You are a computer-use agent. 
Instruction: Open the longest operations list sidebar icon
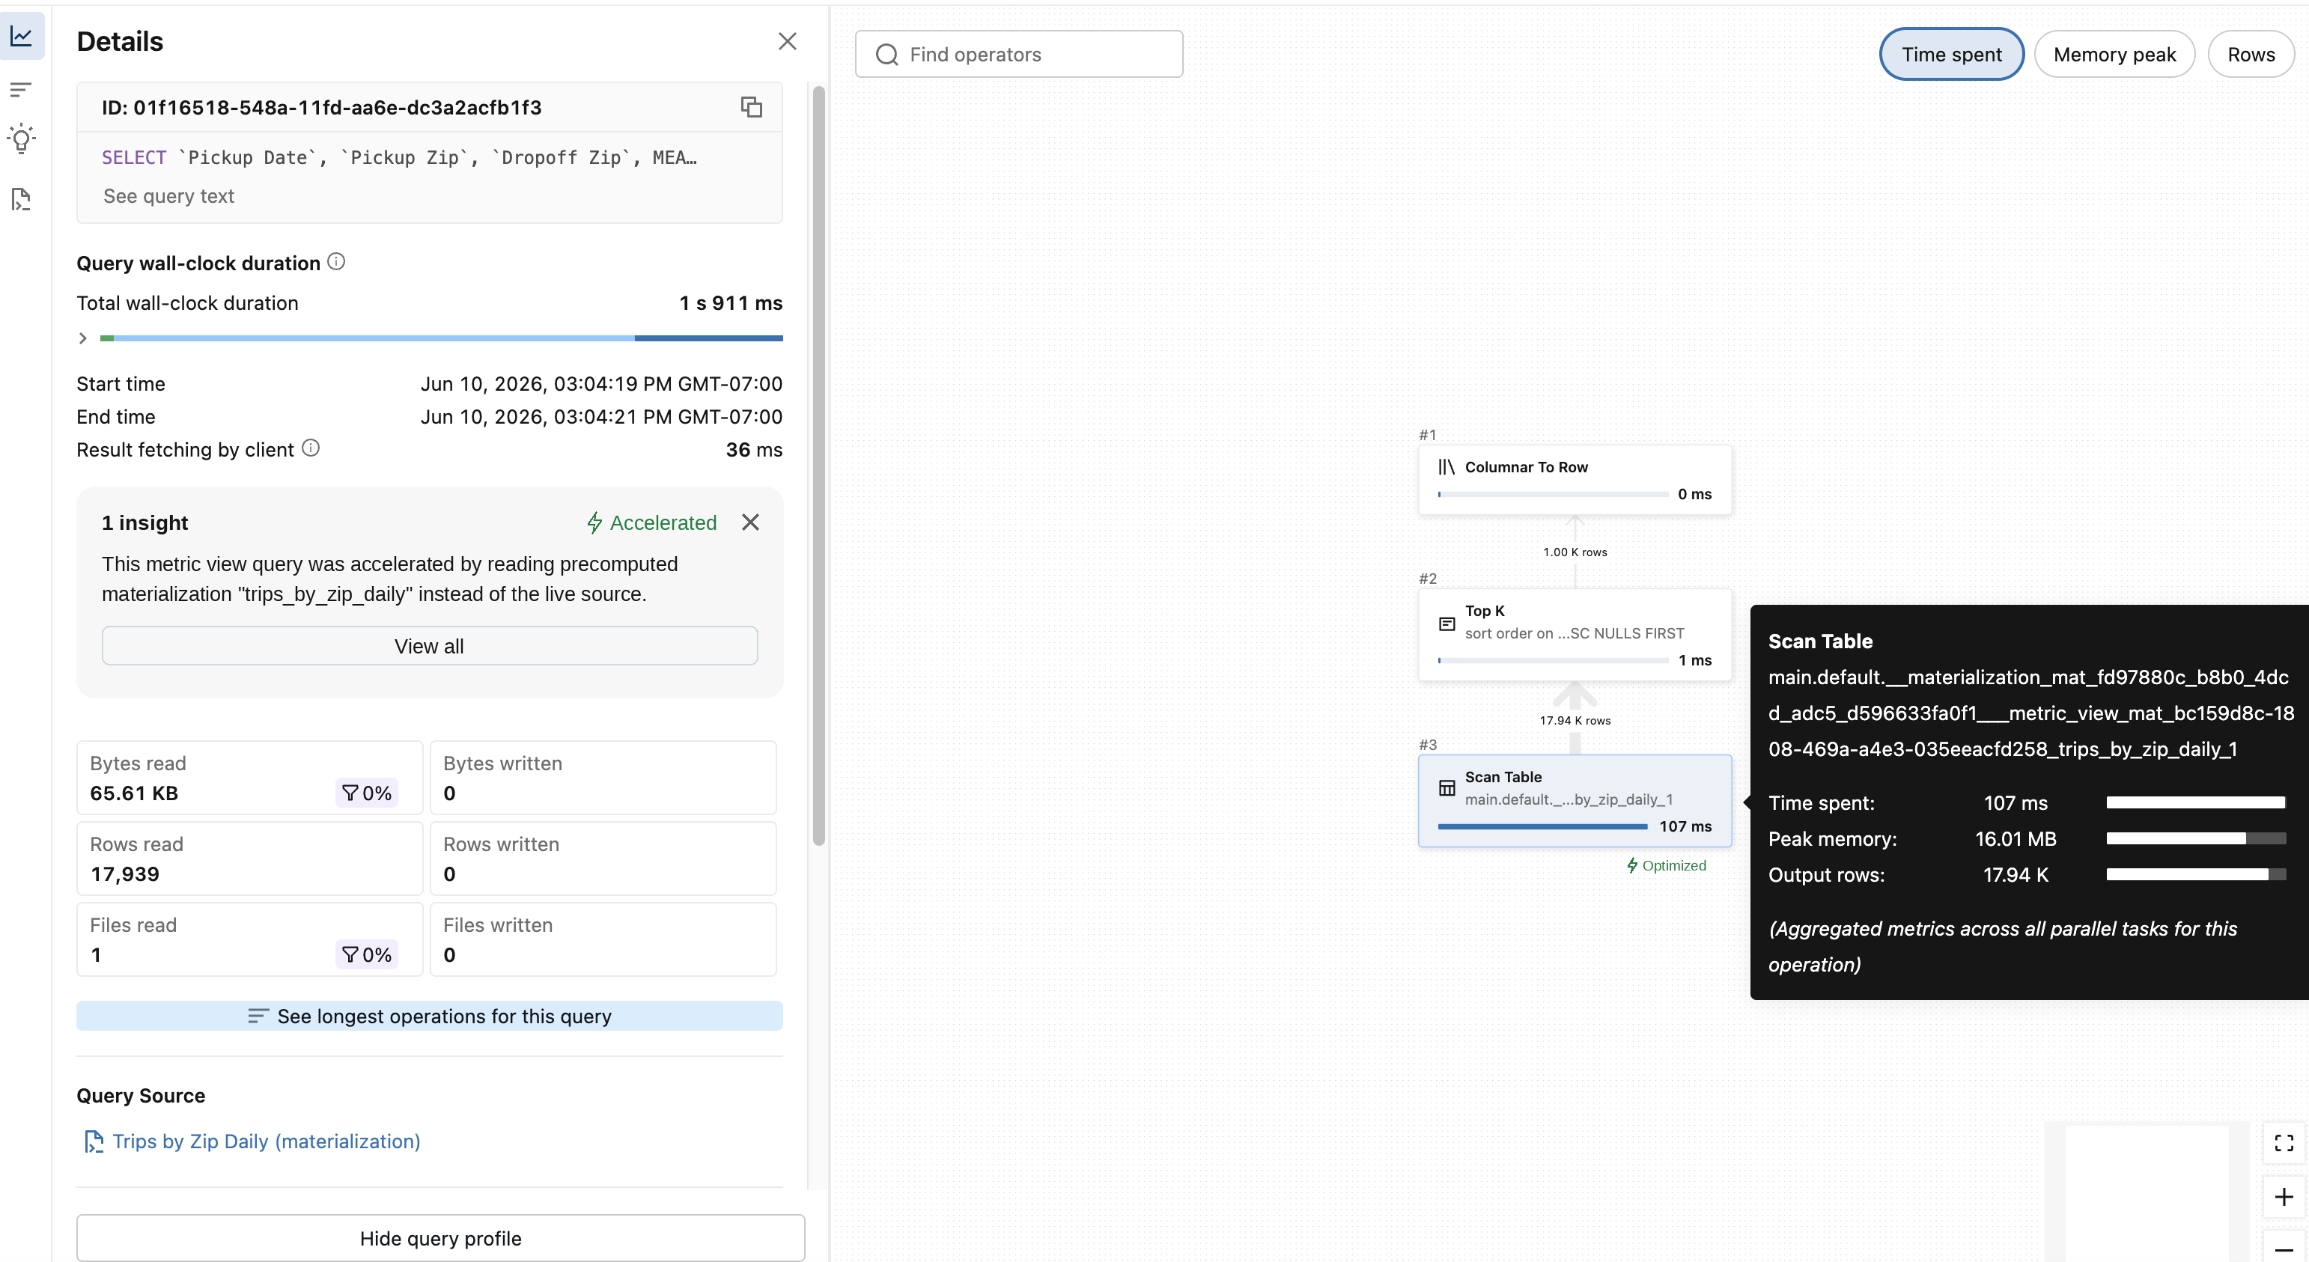(22, 89)
